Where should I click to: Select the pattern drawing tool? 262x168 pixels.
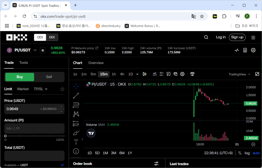click(x=76, y=114)
